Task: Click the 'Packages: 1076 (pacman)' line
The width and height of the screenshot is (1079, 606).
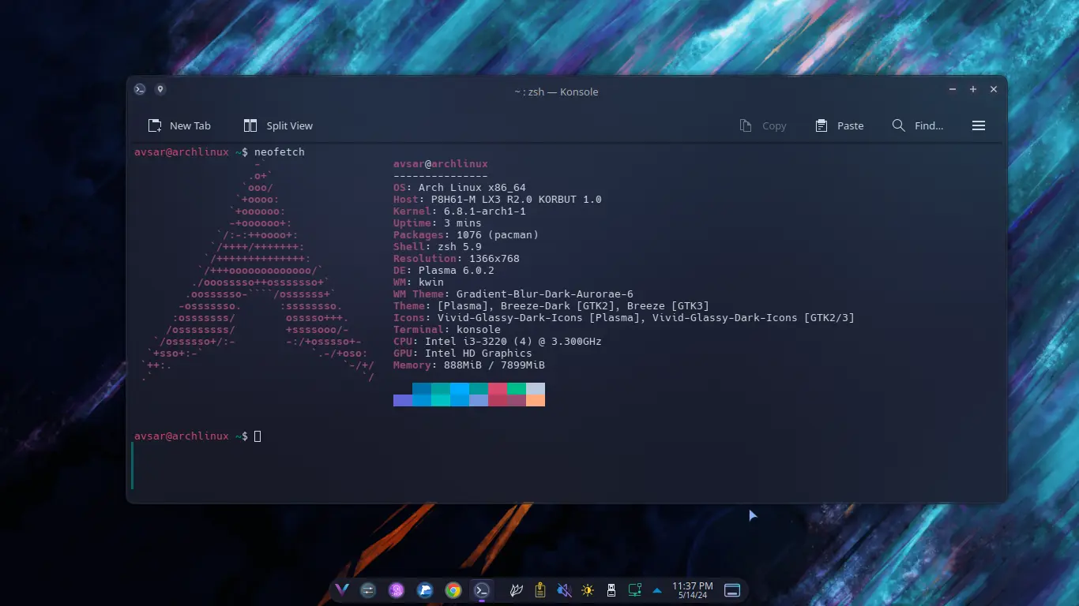Action: pos(466,235)
